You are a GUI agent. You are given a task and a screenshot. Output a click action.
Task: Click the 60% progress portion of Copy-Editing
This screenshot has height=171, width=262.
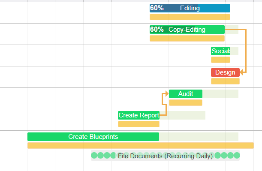(x=172, y=30)
